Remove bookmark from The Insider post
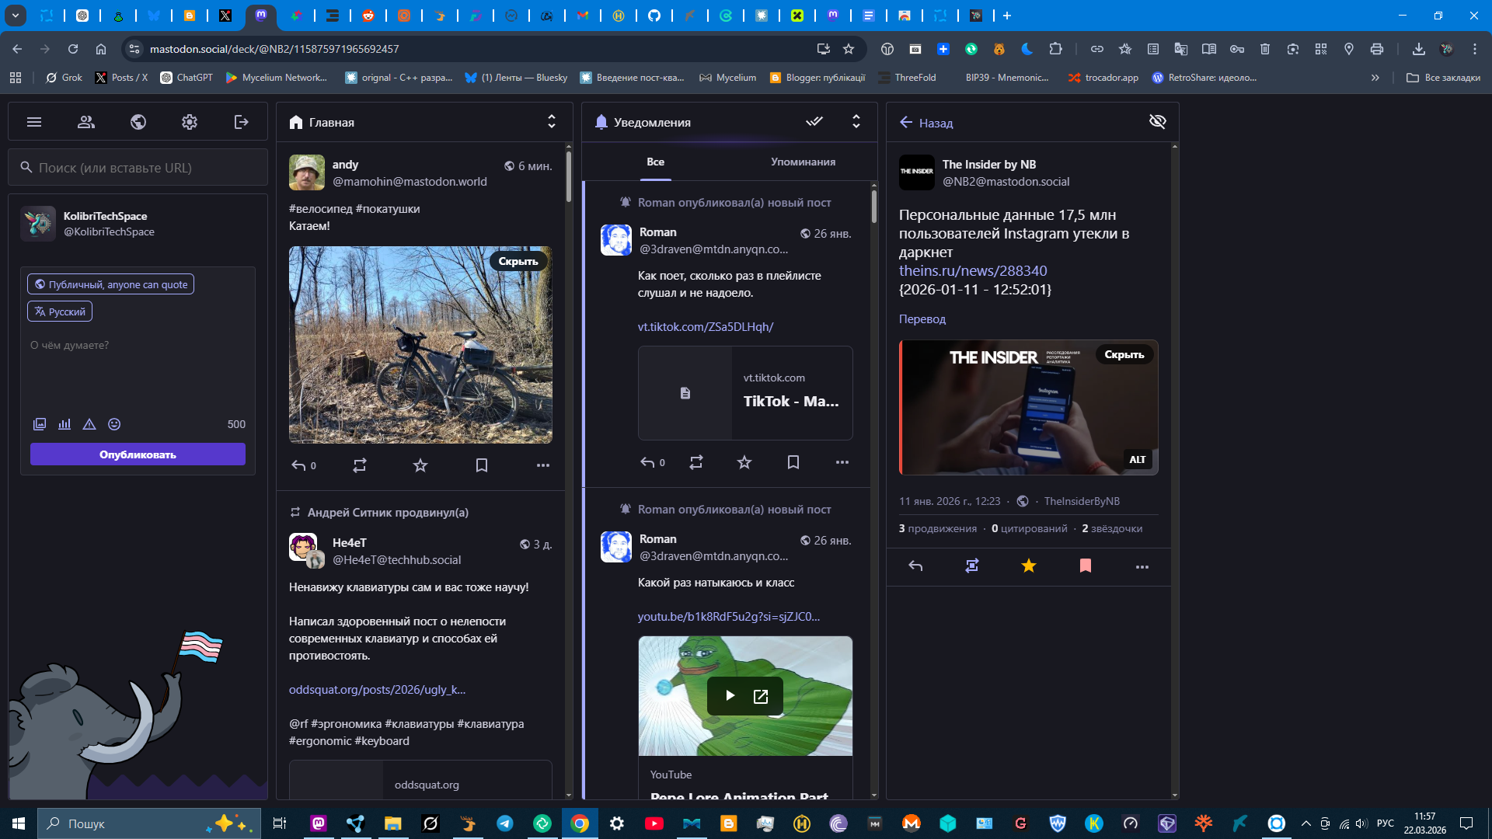 point(1085,566)
